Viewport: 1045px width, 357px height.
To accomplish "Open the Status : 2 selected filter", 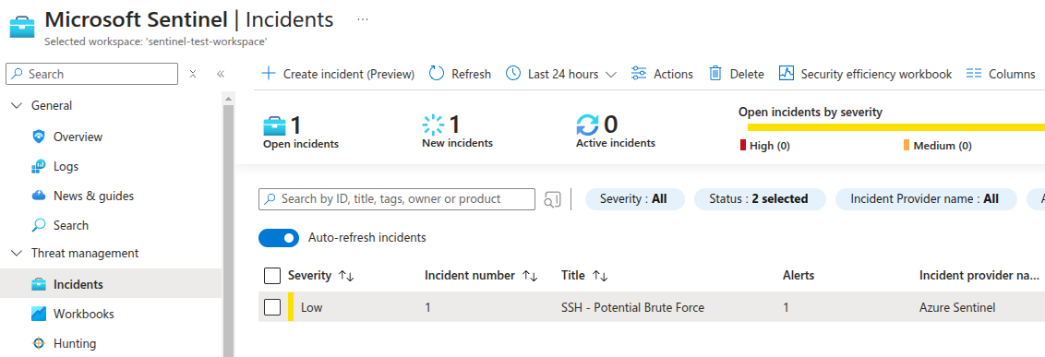I will 760,199.
